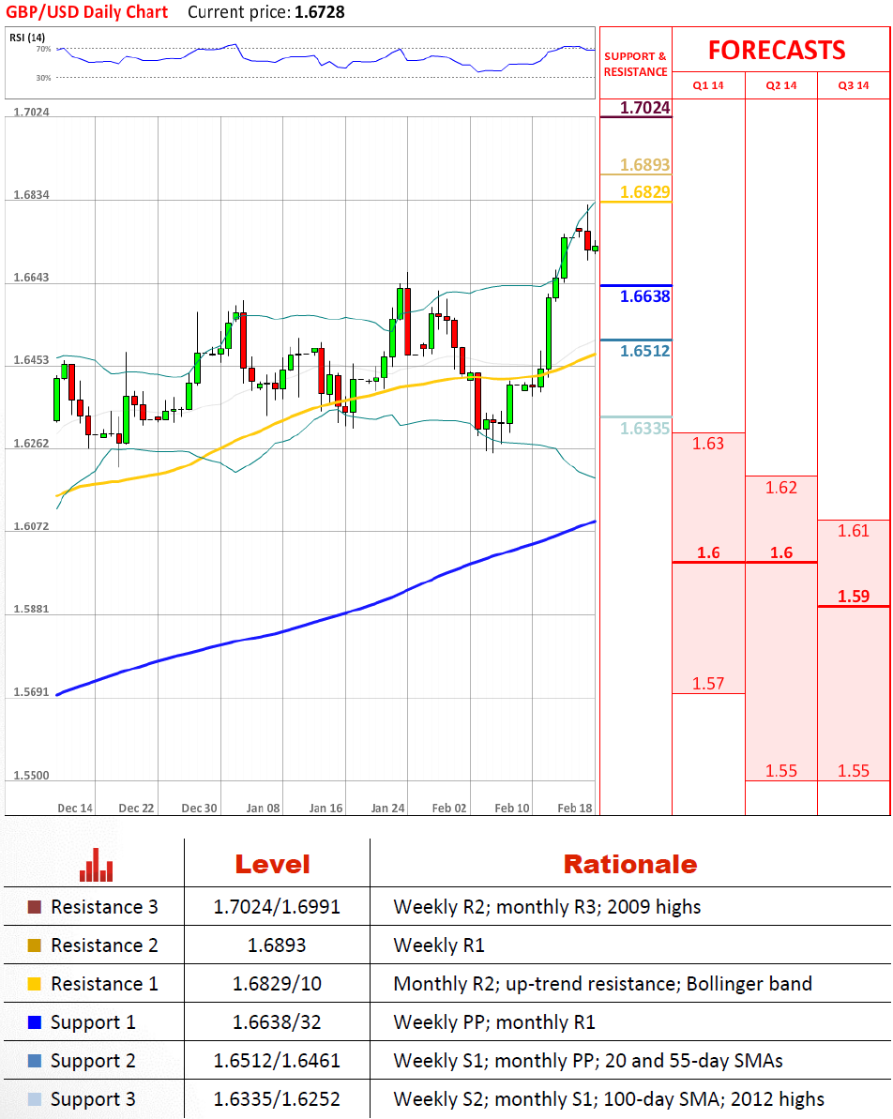Screen dimensions: 893x1119
Task: Click rationale 'Weekly PP; monthly R1'
Action: (494, 1022)
